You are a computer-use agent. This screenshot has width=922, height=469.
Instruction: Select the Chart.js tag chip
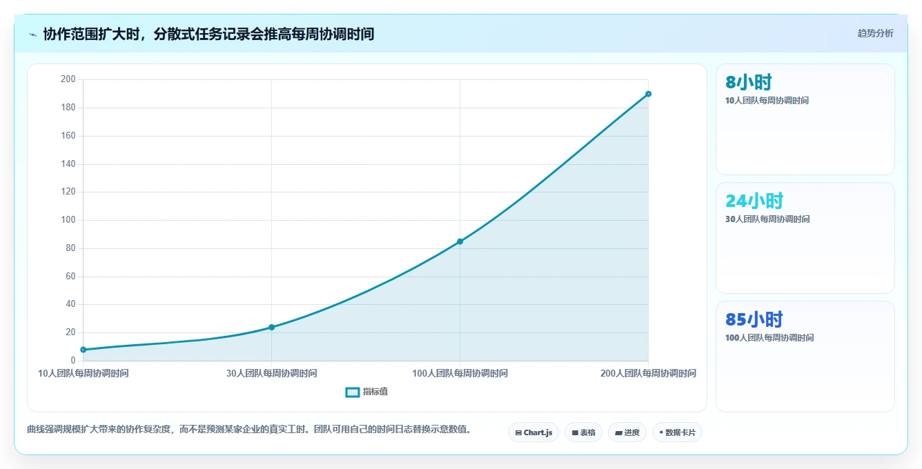click(533, 432)
